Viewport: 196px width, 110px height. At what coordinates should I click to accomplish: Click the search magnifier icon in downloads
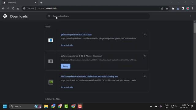[49, 16]
